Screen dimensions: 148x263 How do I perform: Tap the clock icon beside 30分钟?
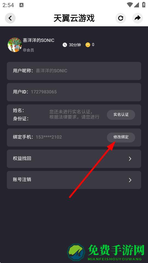(65, 45)
